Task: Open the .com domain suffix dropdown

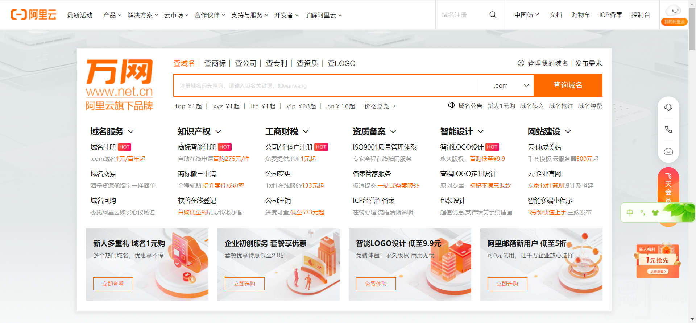Action: click(x=511, y=85)
